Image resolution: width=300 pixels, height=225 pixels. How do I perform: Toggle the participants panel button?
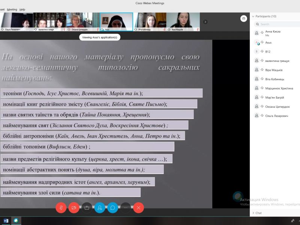coord(100,207)
